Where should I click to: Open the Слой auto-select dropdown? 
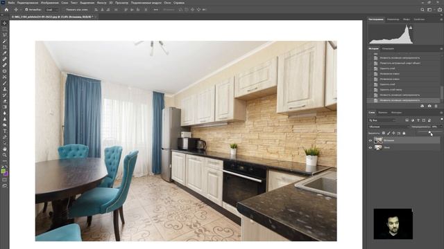51,10
